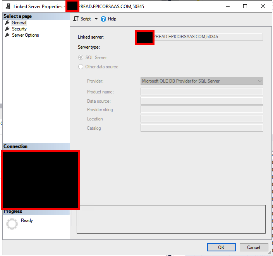Click the Script toolbar icon
The width and height of the screenshot is (273, 256).
coord(76,19)
